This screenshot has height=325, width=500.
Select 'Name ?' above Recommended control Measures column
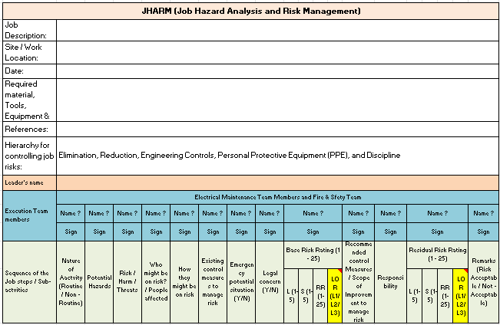[359, 213]
